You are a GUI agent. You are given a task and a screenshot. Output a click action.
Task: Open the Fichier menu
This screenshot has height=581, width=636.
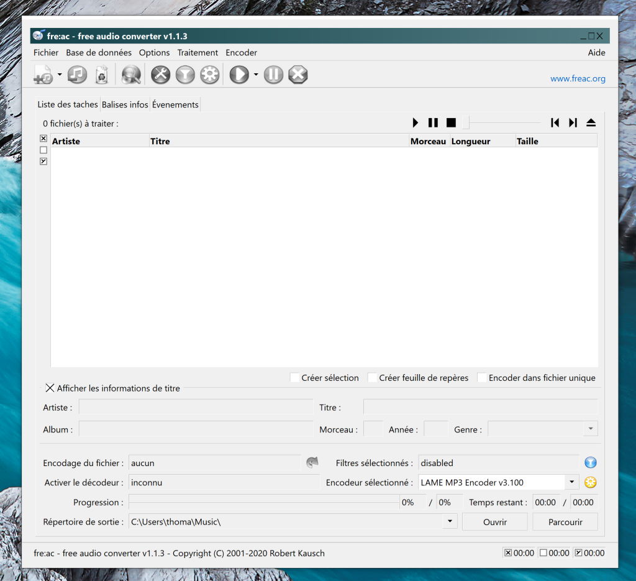point(46,53)
